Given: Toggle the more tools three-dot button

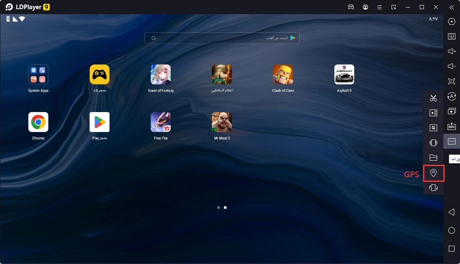Looking at the screenshot, I should click(x=452, y=141).
